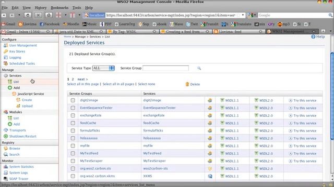This screenshot has width=334, height=187.
Task: Click the service type icon for exchangeRate
Action: (x=210, y=115)
